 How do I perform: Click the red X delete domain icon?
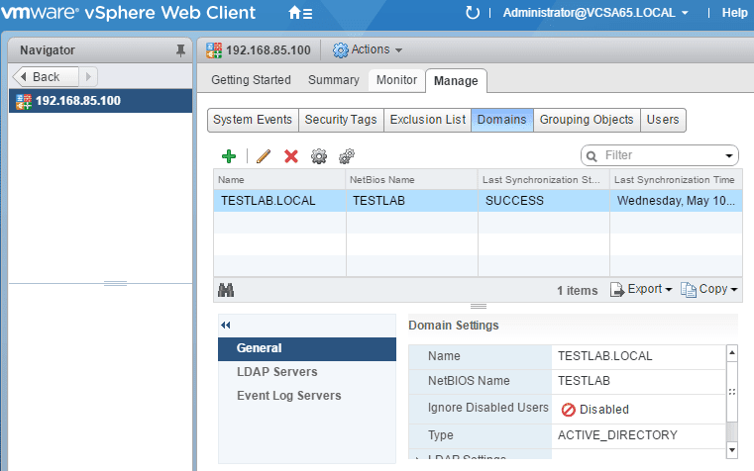pyautogui.click(x=291, y=156)
